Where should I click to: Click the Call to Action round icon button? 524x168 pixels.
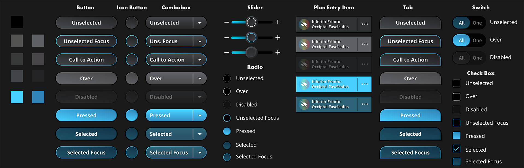[x=132, y=60]
